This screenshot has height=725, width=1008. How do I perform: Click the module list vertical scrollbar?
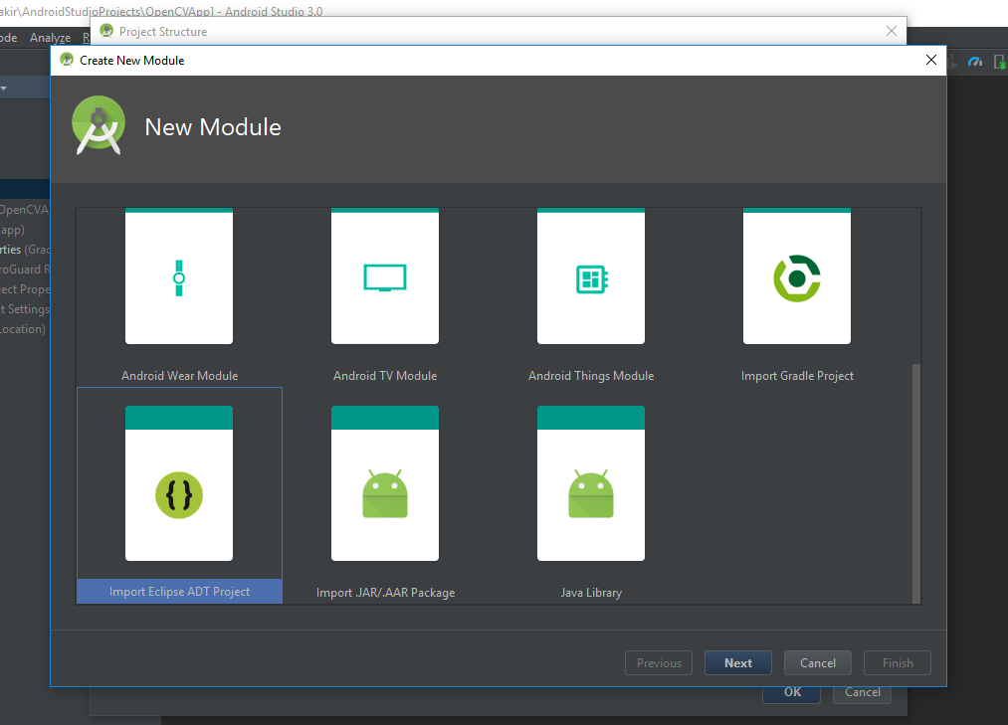tap(916, 483)
